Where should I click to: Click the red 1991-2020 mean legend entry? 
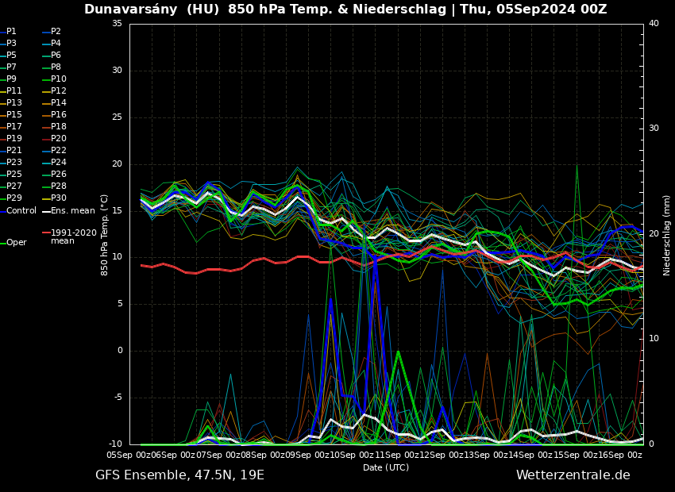click(73, 236)
